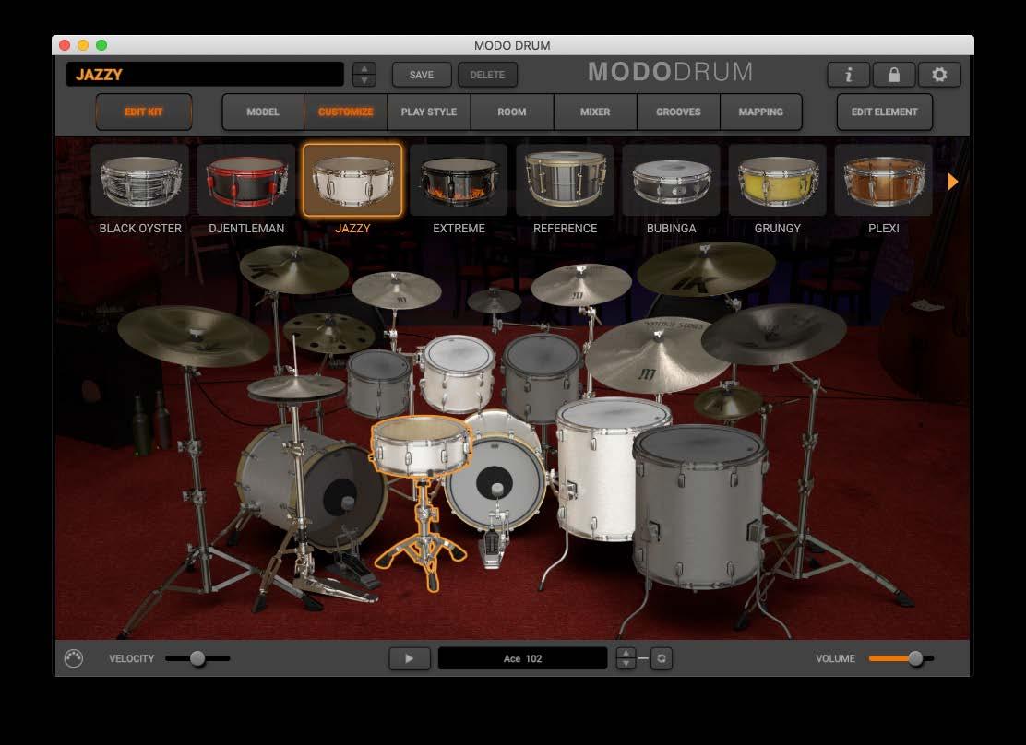
Task: Save the current preset
Action: pyautogui.click(x=422, y=75)
